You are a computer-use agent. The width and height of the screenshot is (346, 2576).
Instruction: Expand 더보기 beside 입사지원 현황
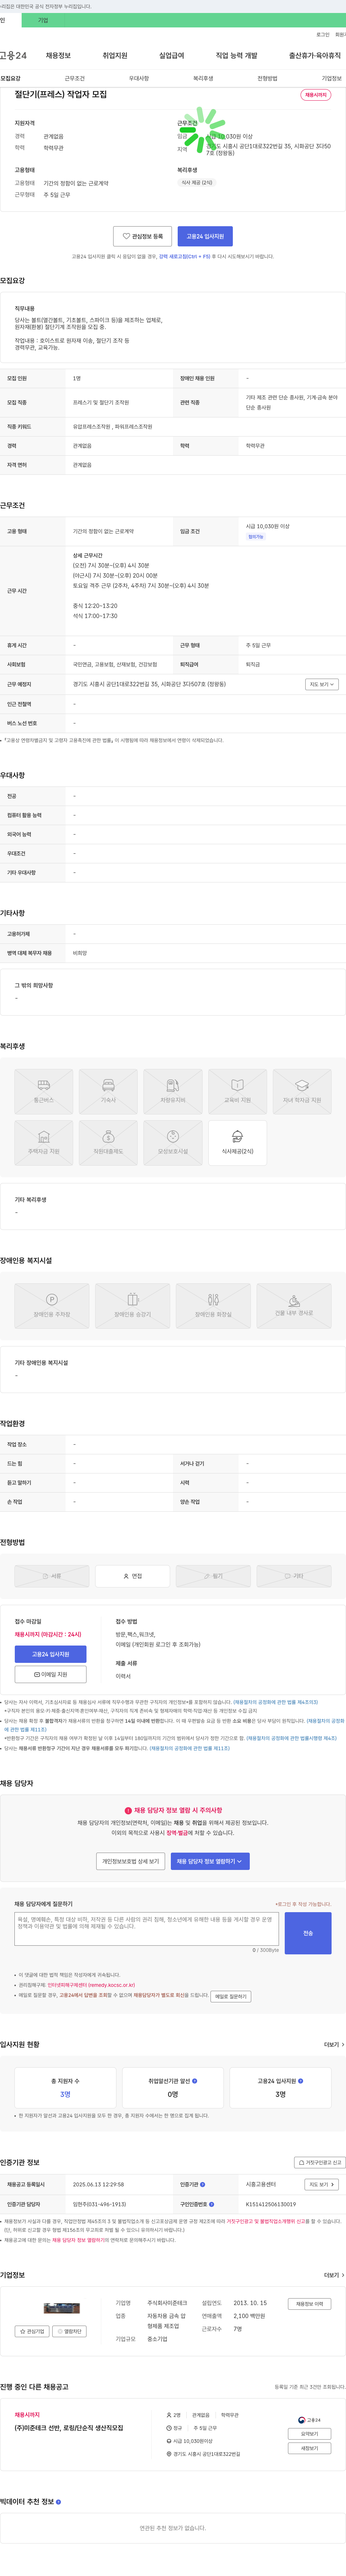point(334,2045)
